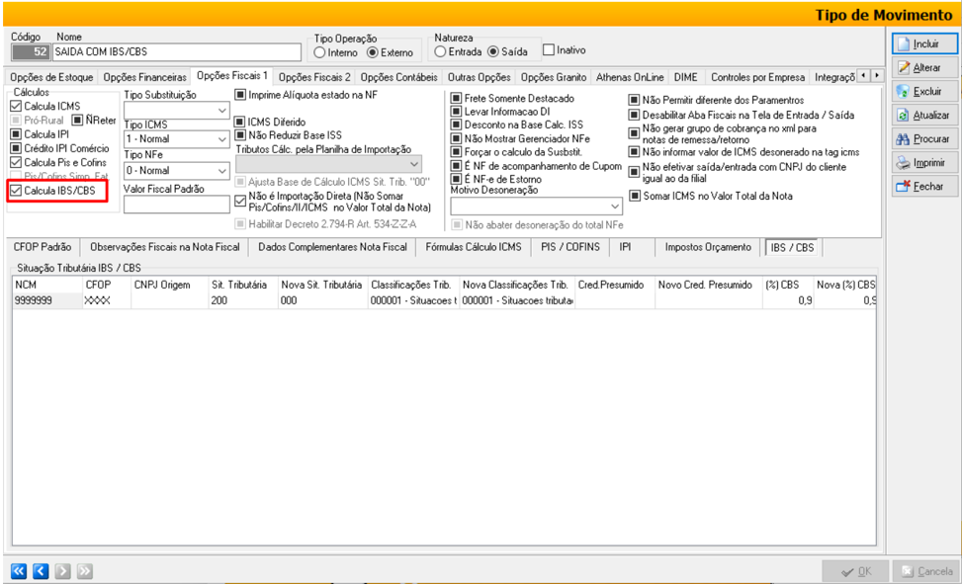Image resolution: width=962 pixels, height=584 pixels.
Task: Open the PIS / COFINS tab
Action: coord(570,247)
